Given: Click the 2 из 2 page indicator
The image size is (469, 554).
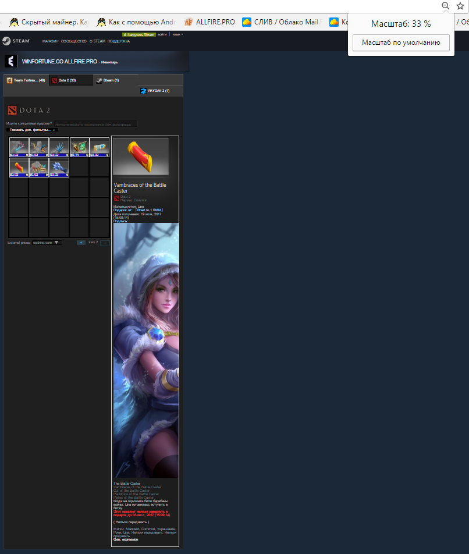Looking at the screenshot, I should click(x=93, y=242).
